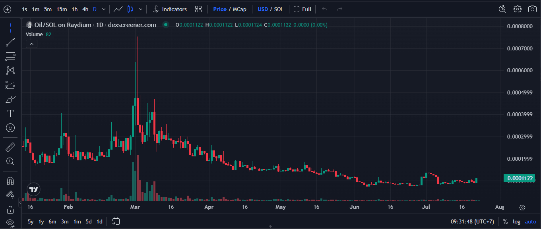Open the quick search lightning icon
The image size is (541, 229).
click(x=502, y=9)
